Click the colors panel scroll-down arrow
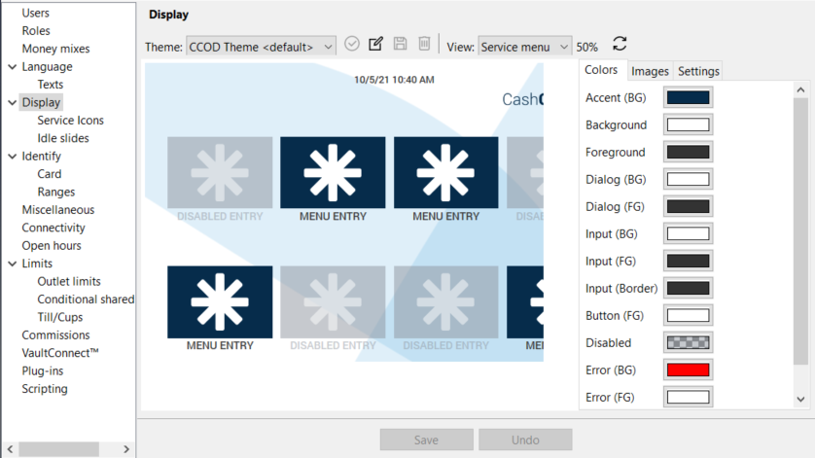The width and height of the screenshot is (815, 458). pos(801,400)
